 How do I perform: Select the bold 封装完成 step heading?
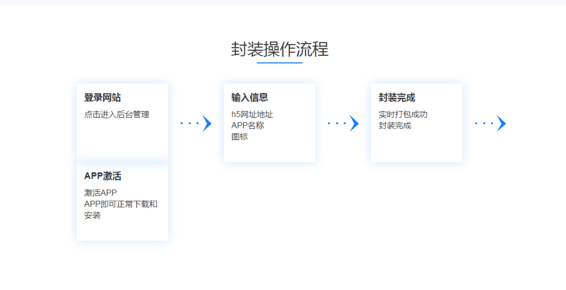(x=396, y=98)
